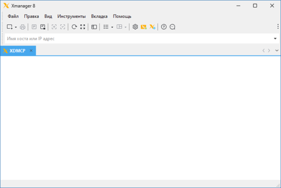Open the Вкладка menu
The width and height of the screenshot is (281, 188).
99,16
